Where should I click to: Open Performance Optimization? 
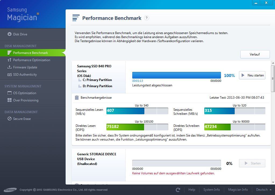point(31,60)
